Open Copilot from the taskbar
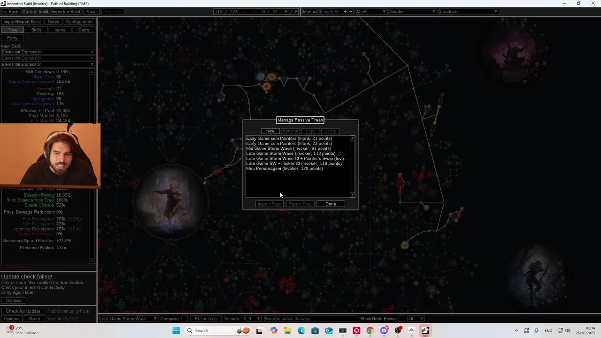This screenshot has height=338, width=601. pyautogui.click(x=274, y=330)
